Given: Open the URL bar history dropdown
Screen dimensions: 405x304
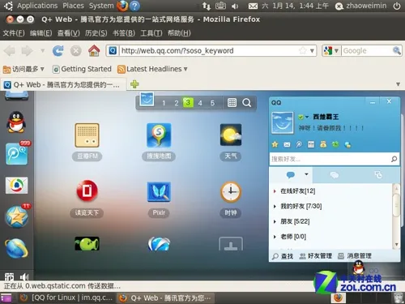Looking at the screenshot, I should tap(312, 51).
